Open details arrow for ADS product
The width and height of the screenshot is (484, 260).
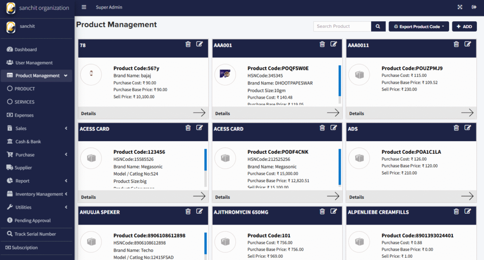467,196
